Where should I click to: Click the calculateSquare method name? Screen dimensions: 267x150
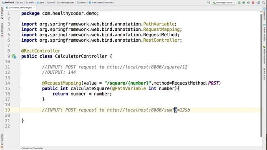pos(90,88)
